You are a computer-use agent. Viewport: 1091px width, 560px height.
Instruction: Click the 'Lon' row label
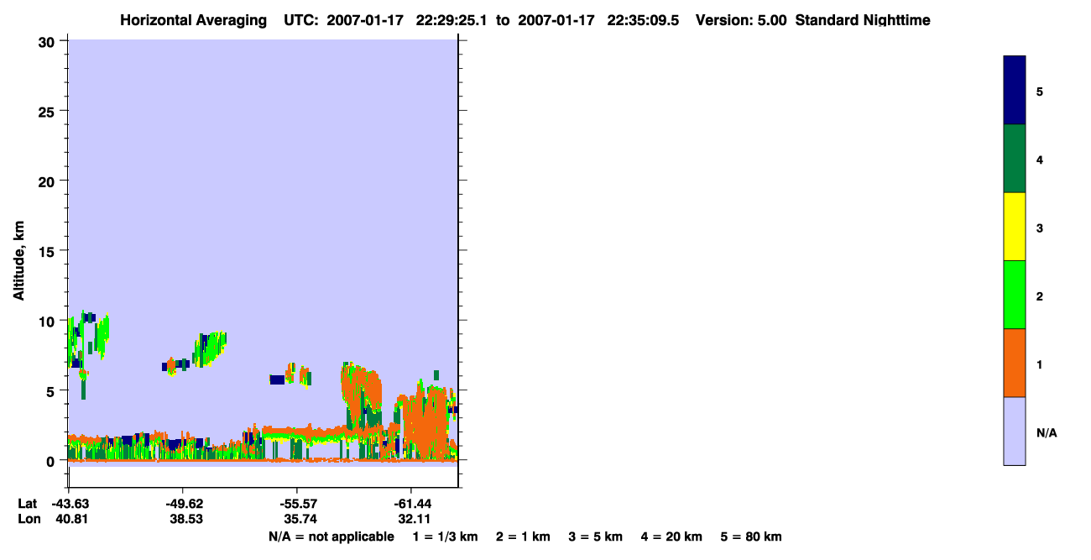point(28,519)
